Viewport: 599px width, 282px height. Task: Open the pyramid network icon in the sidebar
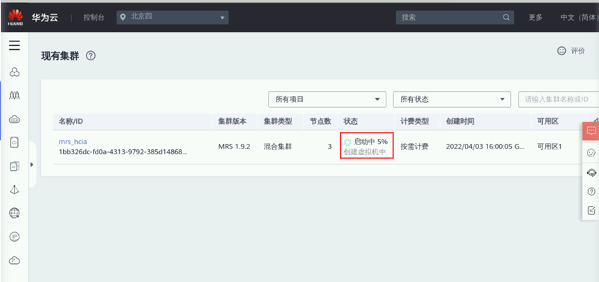(x=15, y=189)
